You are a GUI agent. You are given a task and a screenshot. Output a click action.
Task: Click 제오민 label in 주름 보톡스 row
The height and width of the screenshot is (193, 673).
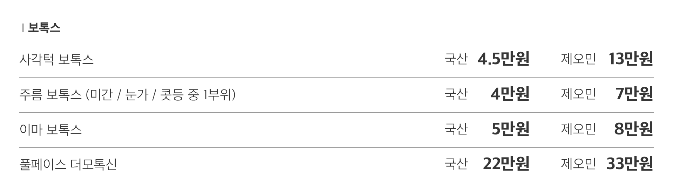click(x=578, y=94)
